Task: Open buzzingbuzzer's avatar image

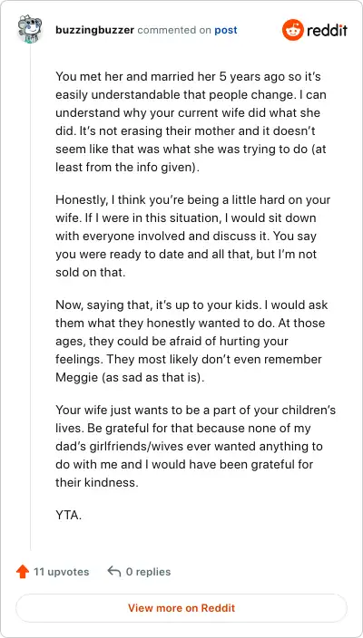Action: point(31,28)
